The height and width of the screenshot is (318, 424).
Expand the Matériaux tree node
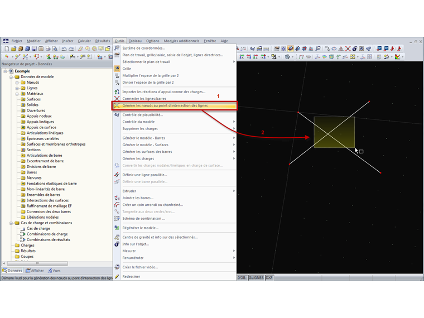17,94
